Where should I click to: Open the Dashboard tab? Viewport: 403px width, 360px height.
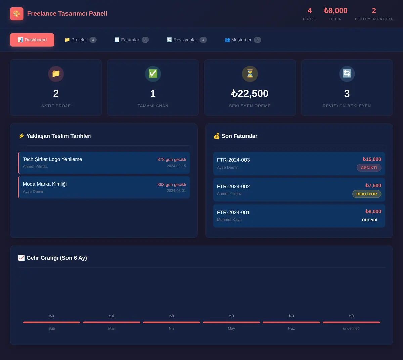pos(32,40)
